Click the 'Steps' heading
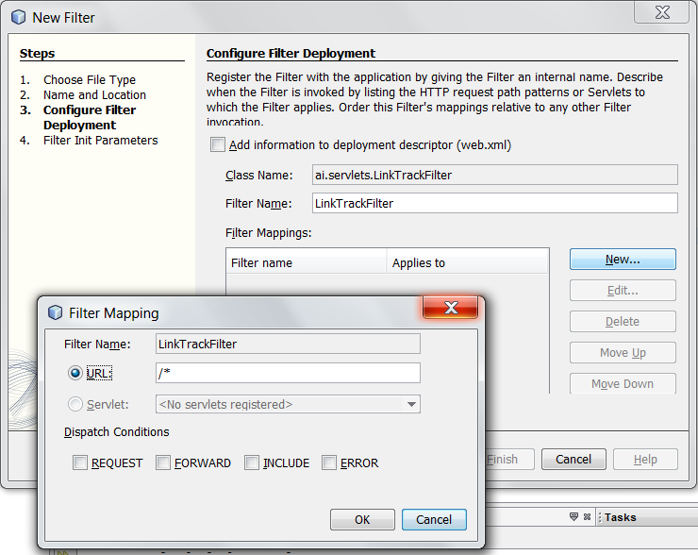698x555 pixels. pos(37,54)
